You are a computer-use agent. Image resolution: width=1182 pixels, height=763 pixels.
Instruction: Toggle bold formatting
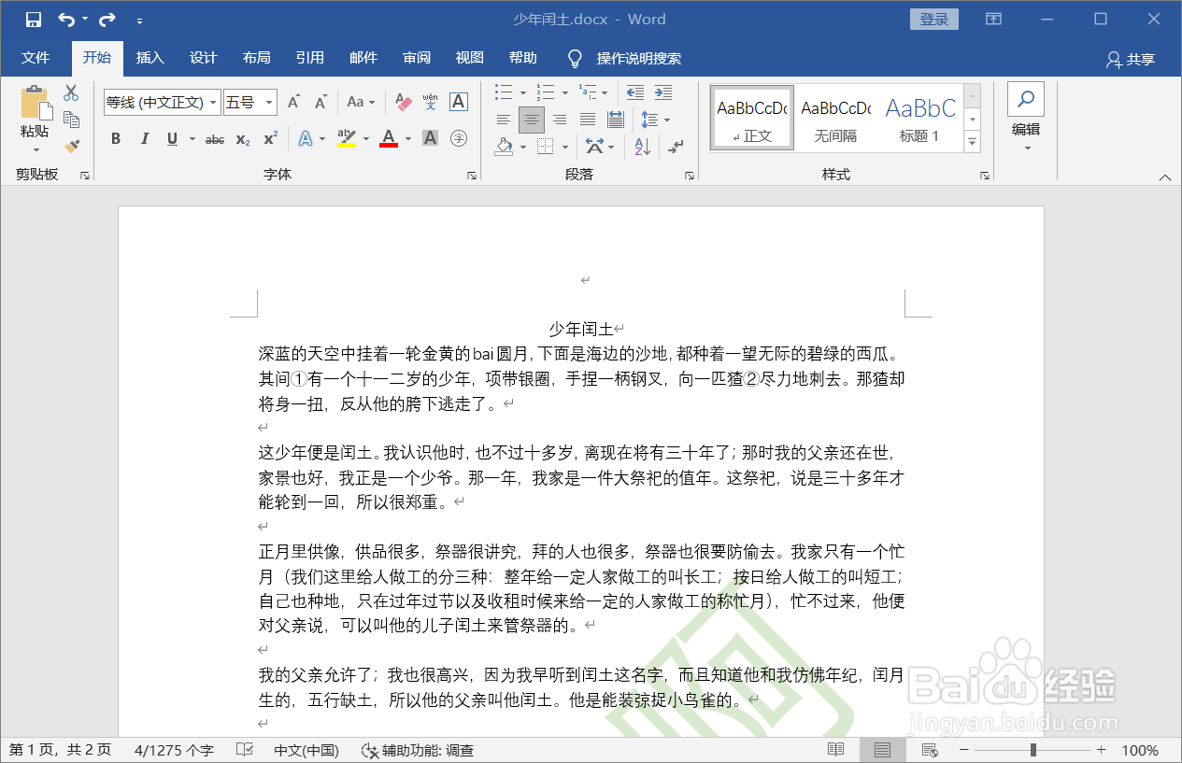[x=116, y=139]
